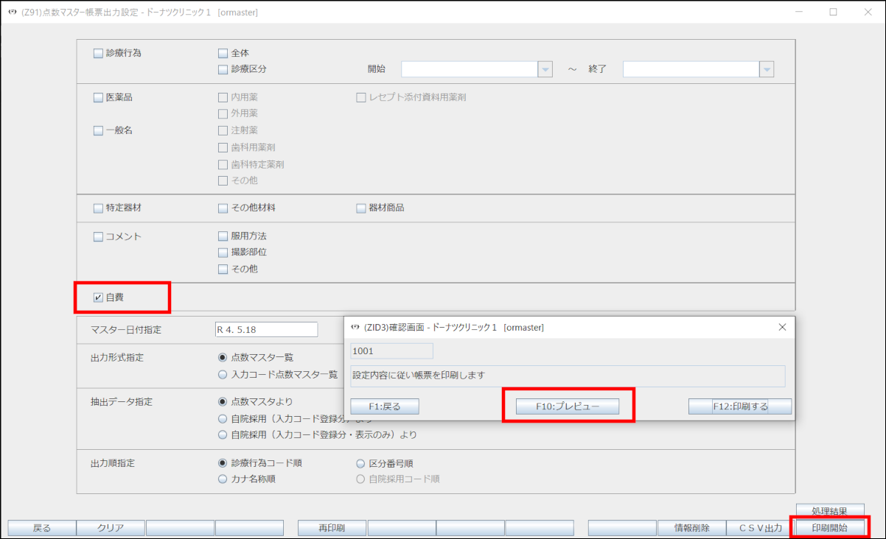This screenshot has height=539, width=886.
Task: Check the コメント checkbox
Action: (x=99, y=237)
